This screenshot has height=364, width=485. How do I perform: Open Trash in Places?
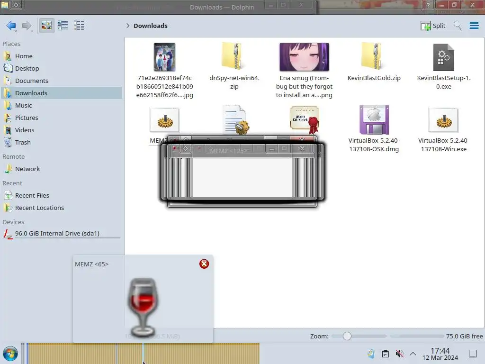point(61,143)
